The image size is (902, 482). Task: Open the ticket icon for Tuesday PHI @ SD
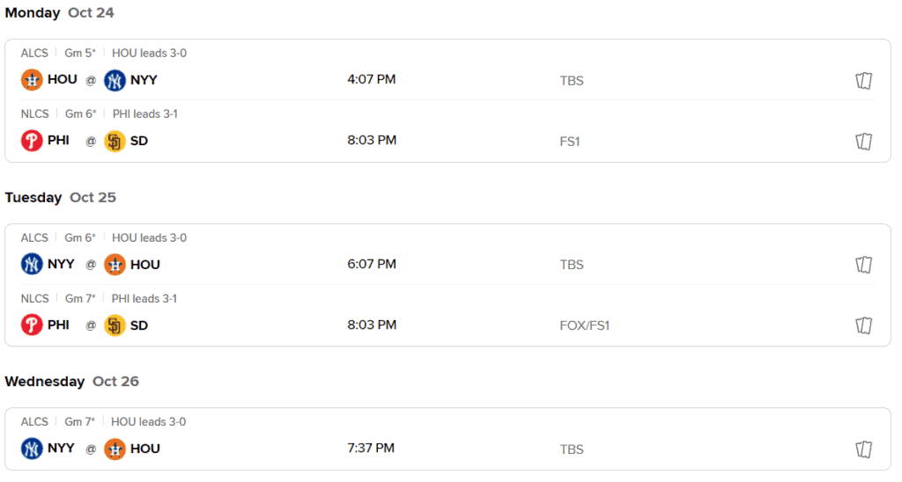863,325
